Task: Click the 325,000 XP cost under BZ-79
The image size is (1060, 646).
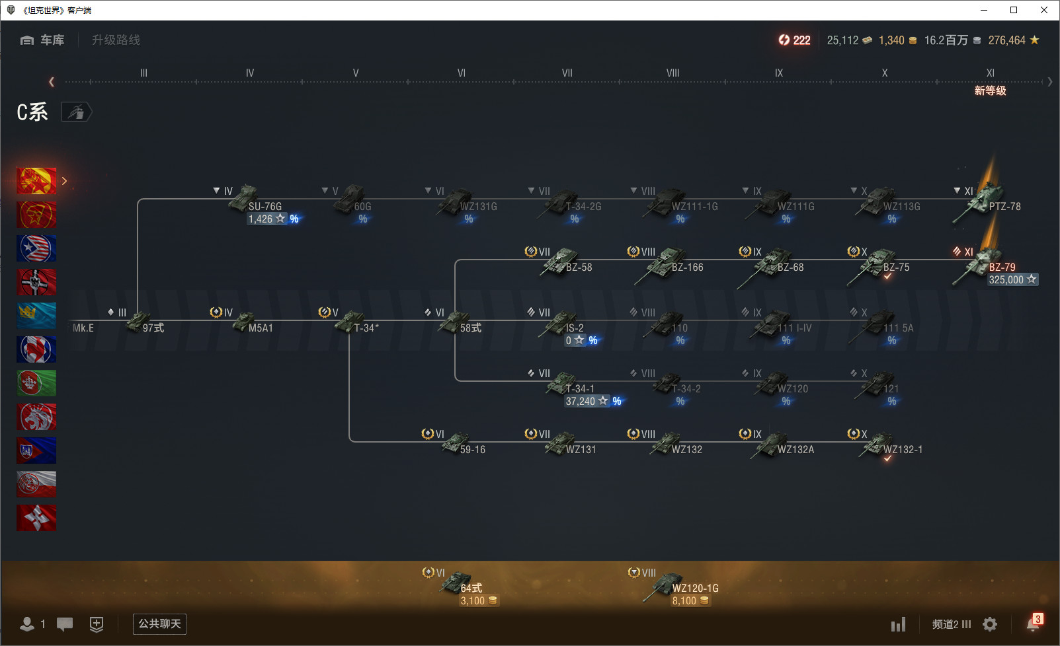Action: [x=1013, y=280]
